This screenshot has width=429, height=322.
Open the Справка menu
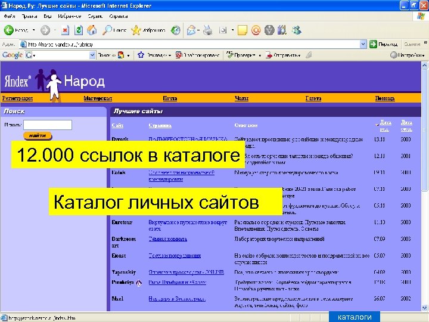pos(118,16)
